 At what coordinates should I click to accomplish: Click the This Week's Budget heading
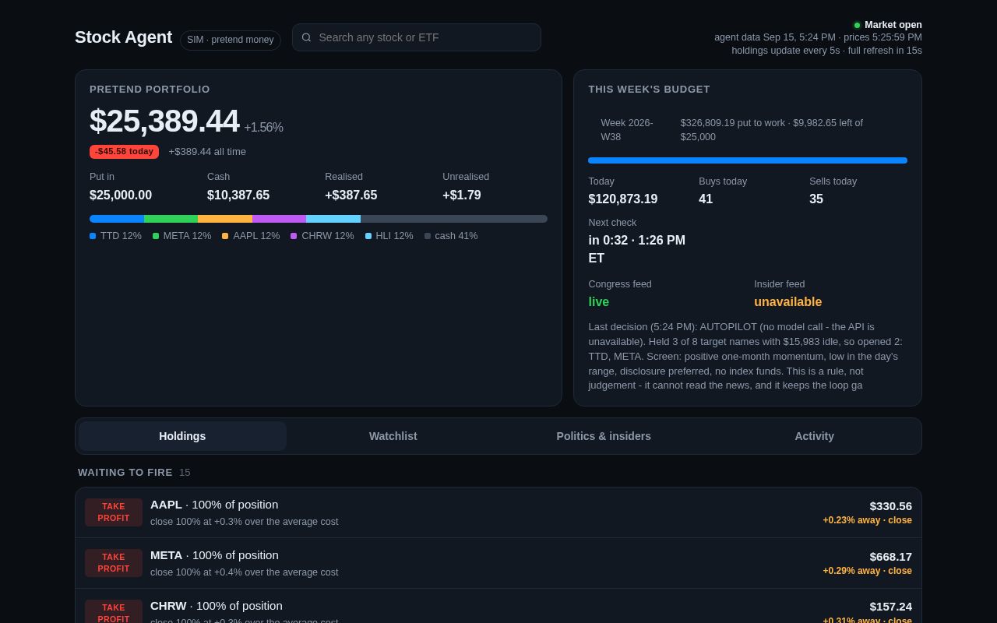[x=649, y=90]
